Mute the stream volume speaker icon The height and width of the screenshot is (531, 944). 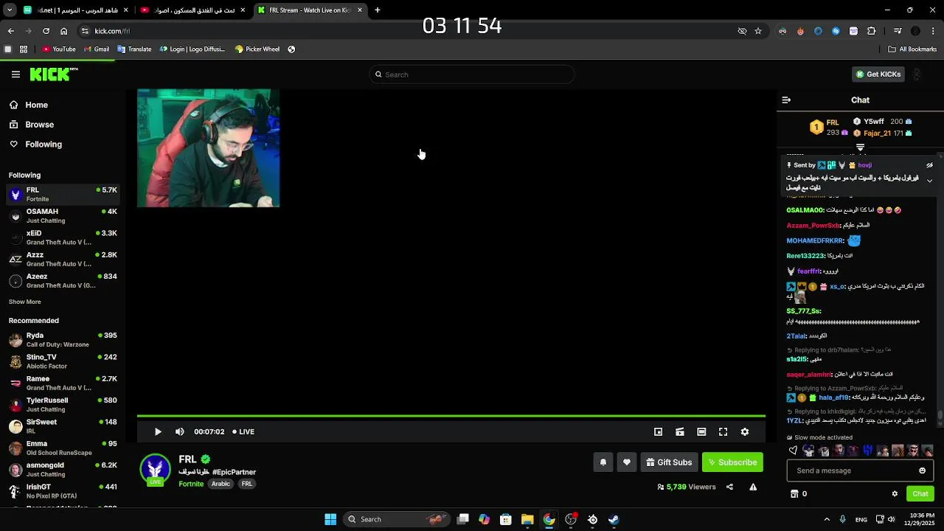point(180,432)
